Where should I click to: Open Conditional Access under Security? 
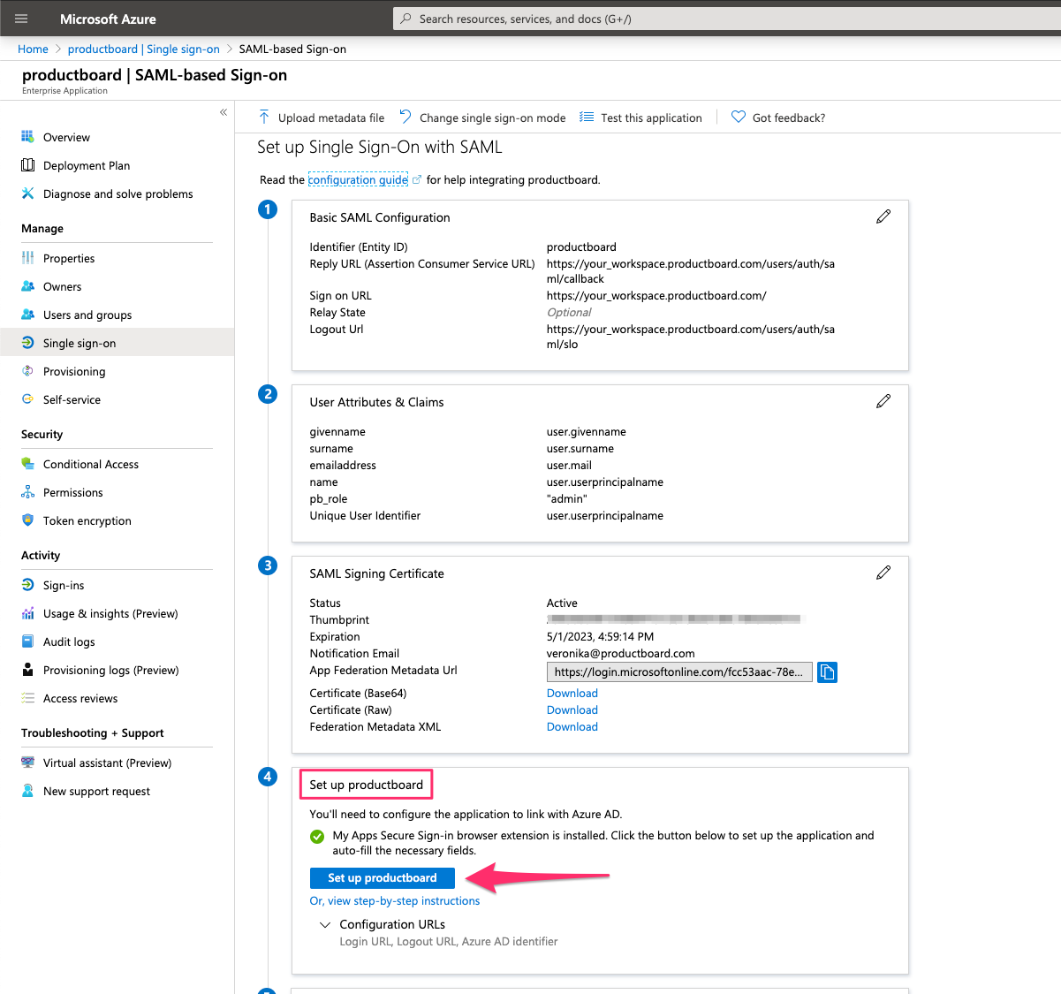pos(91,465)
